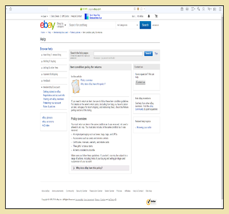Open the Shop by category dropdown
This screenshot has width=229, height=214.
tap(61, 25)
